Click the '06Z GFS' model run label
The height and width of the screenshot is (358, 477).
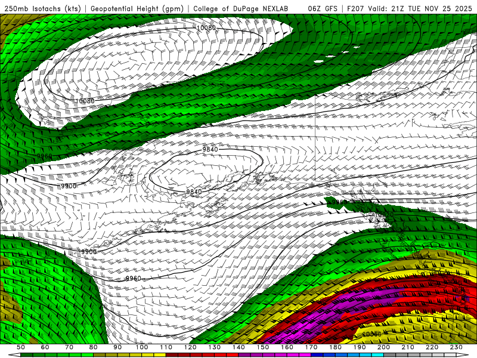tap(323, 9)
